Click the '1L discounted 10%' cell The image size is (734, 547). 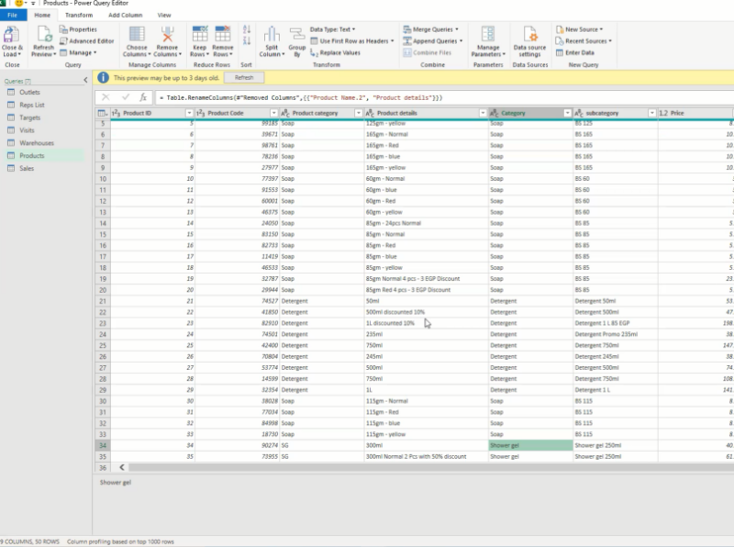(x=426, y=323)
